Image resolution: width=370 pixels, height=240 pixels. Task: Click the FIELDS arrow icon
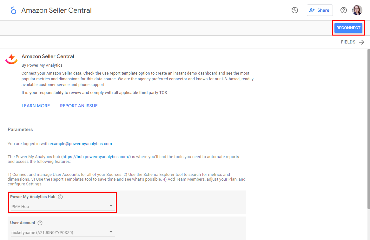(x=362, y=42)
